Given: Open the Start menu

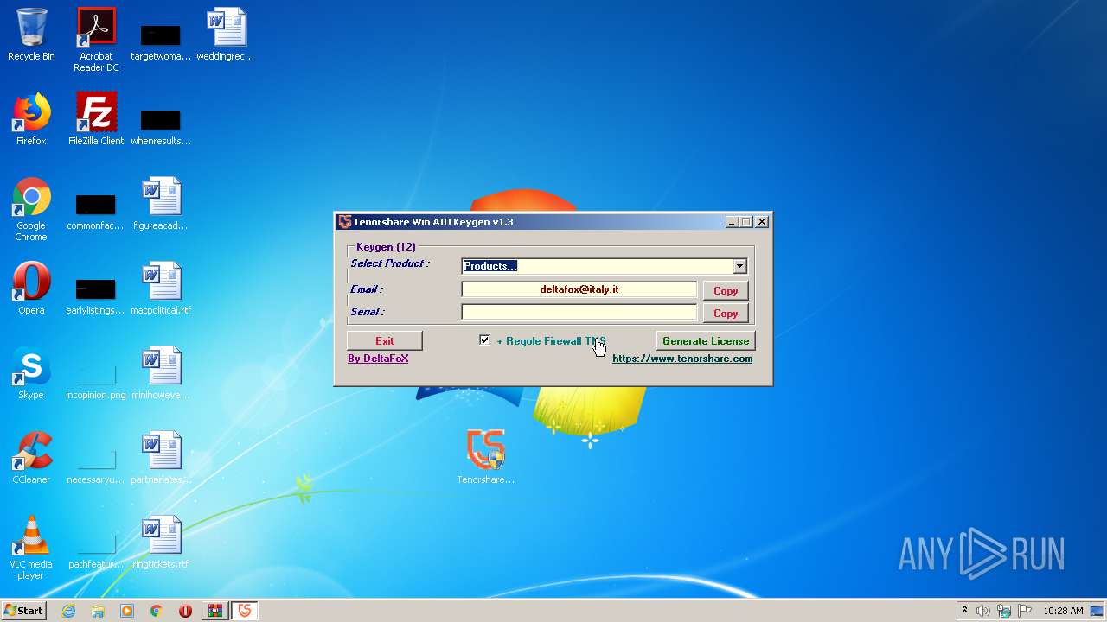Looking at the screenshot, I should click(23, 611).
